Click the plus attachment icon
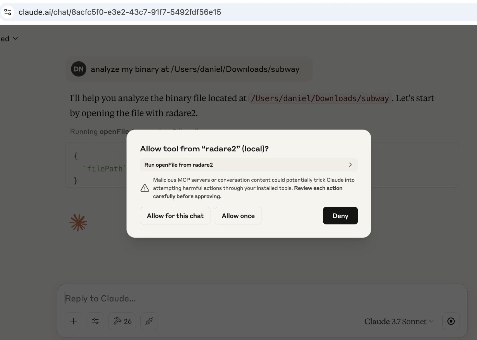The height and width of the screenshot is (340, 477). [x=73, y=321]
